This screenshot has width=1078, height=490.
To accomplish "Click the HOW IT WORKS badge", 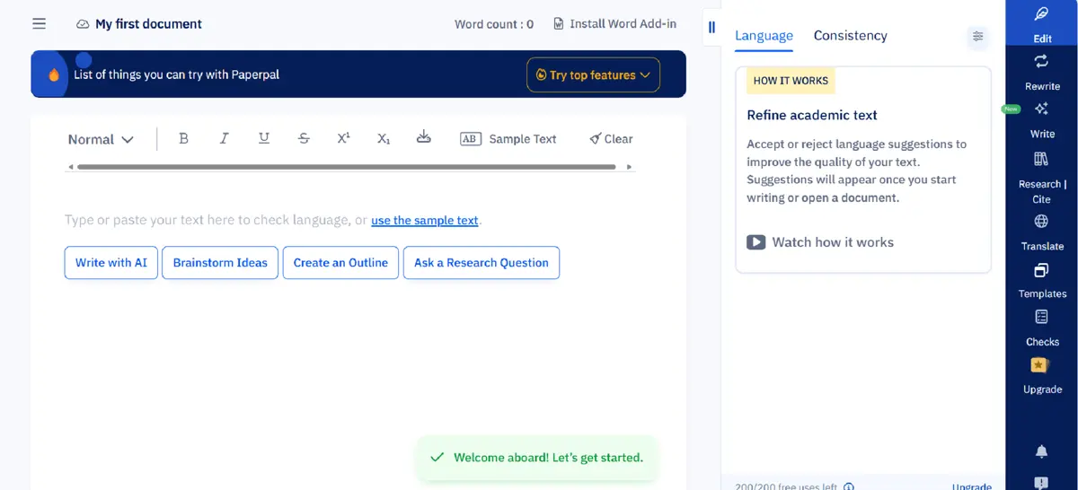I will pyautogui.click(x=791, y=81).
